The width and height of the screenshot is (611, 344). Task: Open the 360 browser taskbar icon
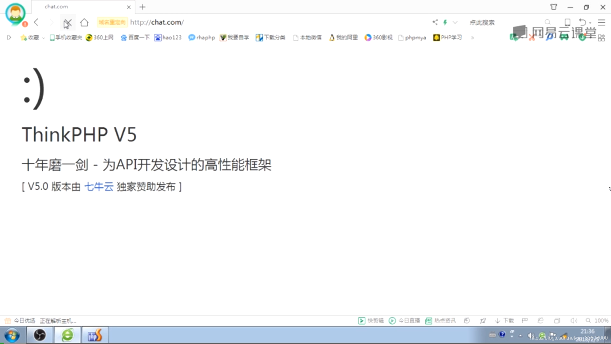67,335
